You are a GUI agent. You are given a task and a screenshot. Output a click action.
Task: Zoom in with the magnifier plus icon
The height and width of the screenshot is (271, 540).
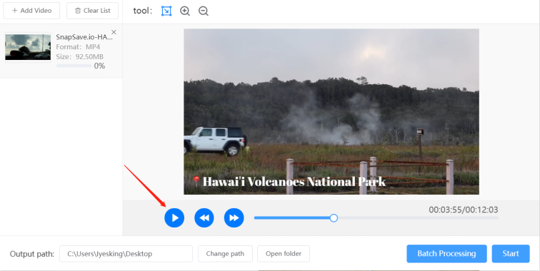tap(185, 11)
